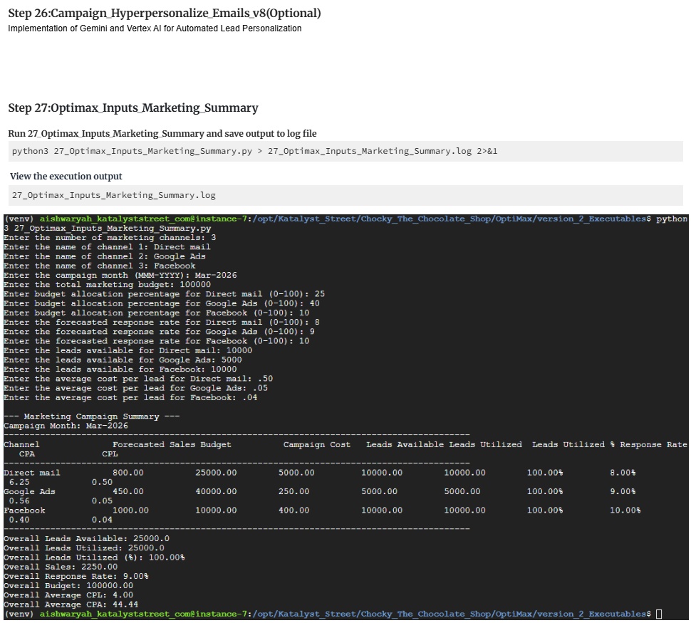The height and width of the screenshot is (623, 691).
Task: Click the '--- Marketing Campaign Summary ---' title
Action: [92, 417]
